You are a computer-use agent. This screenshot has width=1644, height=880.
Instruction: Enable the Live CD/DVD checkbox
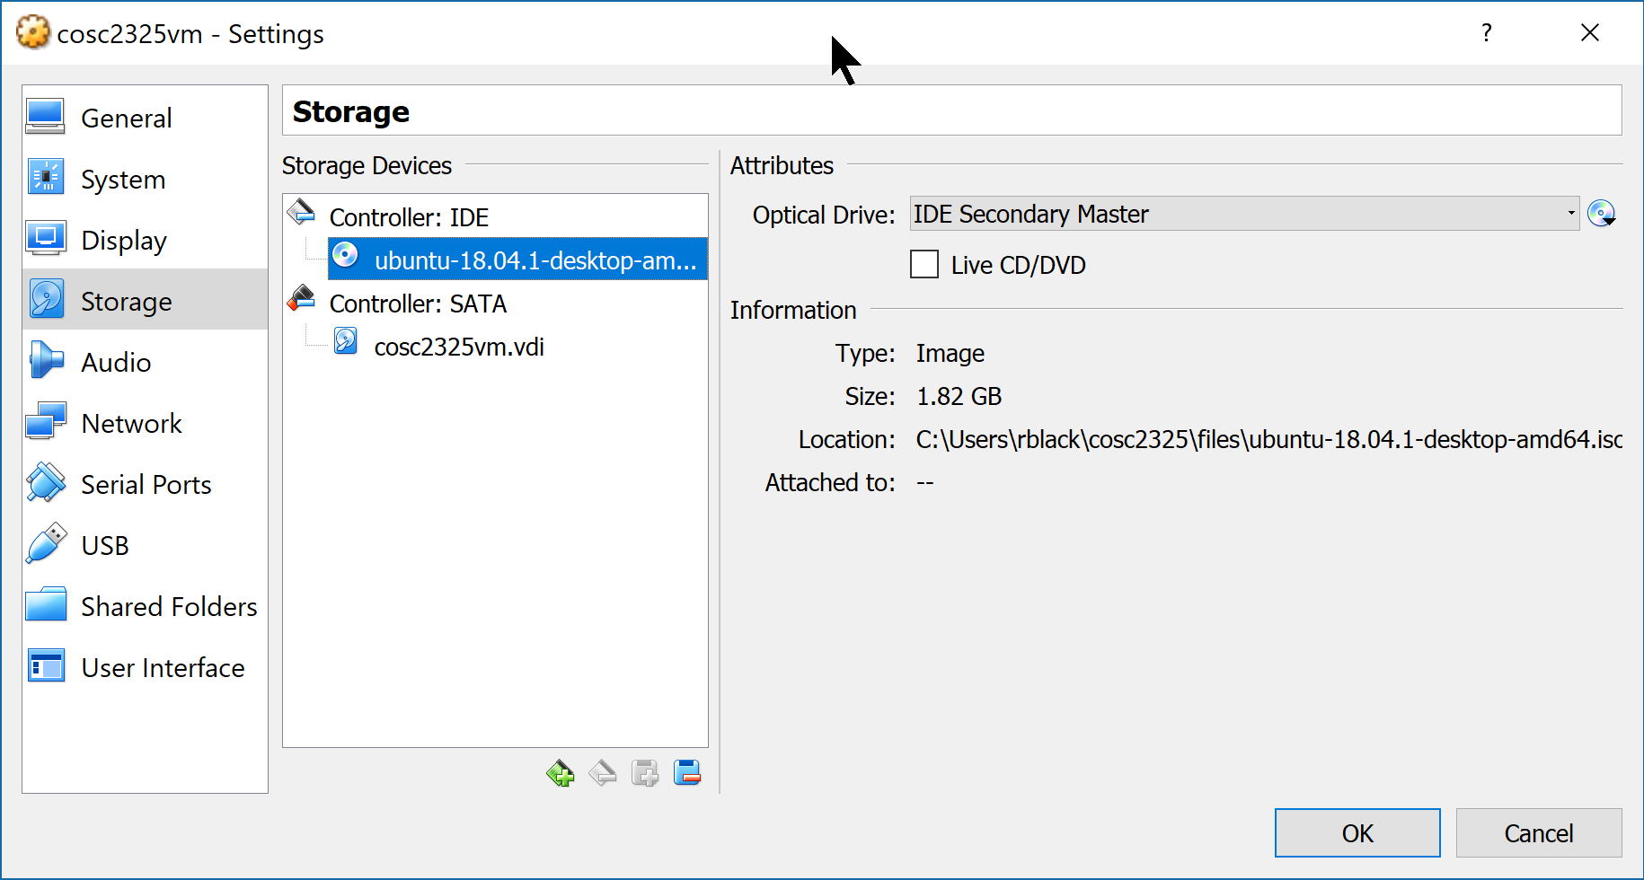(x=924, y=264)
